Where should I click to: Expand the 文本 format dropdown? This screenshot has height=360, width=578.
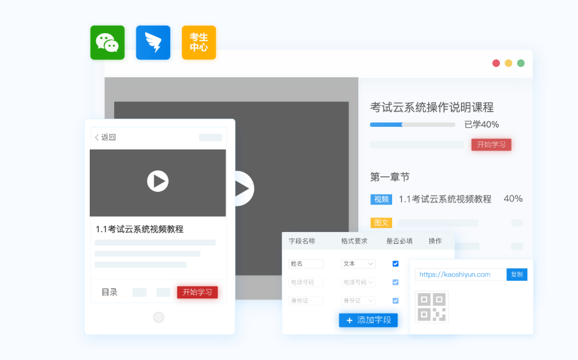pos(358,263)
